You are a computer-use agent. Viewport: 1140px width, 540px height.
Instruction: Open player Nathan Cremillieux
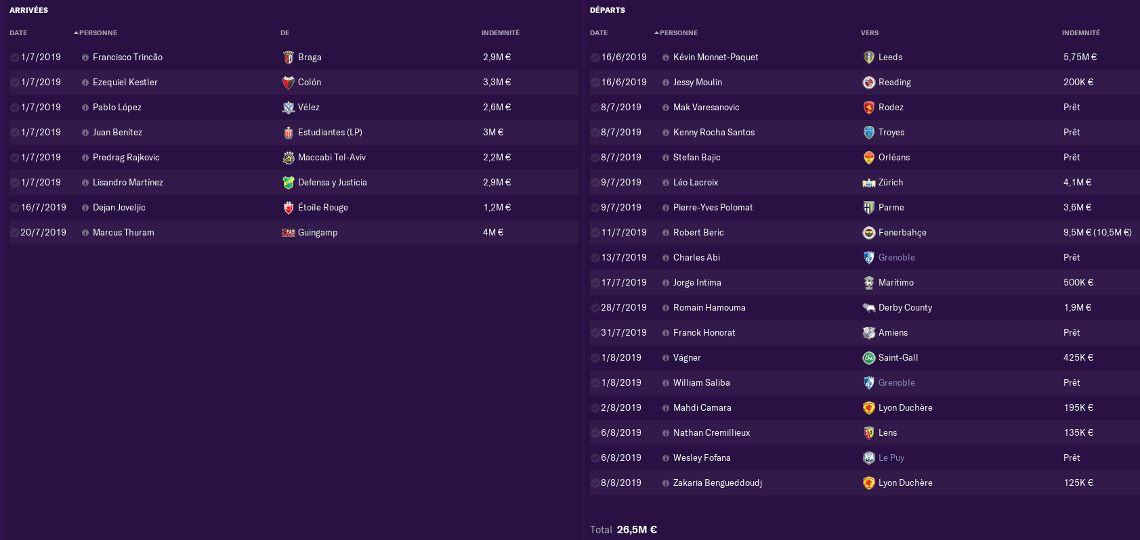coord(711,433)
